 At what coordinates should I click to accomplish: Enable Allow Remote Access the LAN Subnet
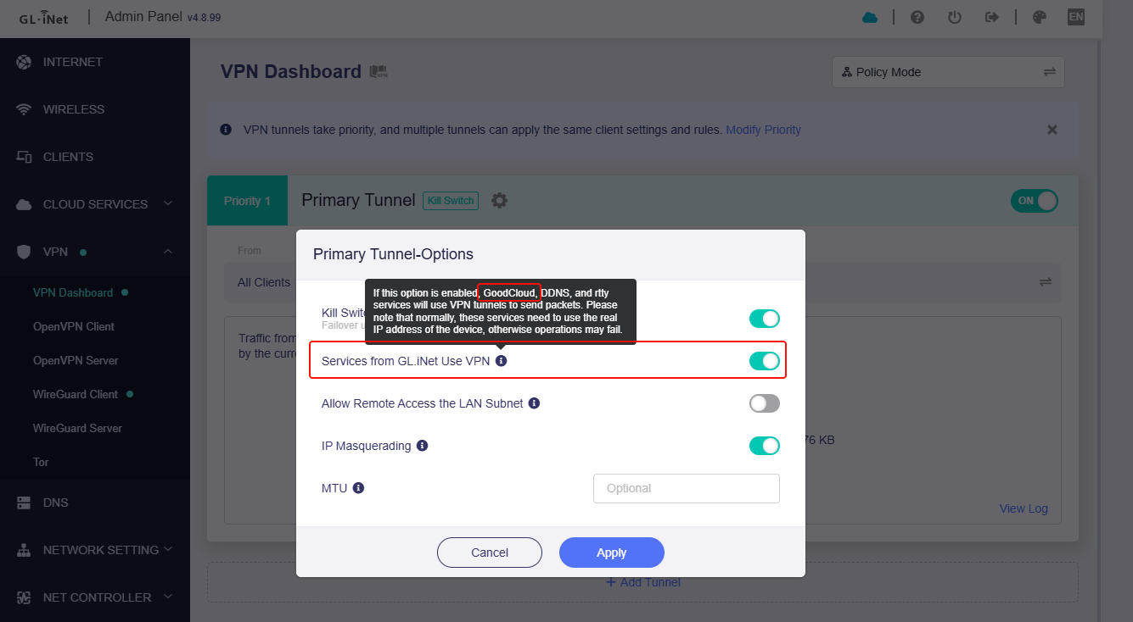(x=764, y=403)
